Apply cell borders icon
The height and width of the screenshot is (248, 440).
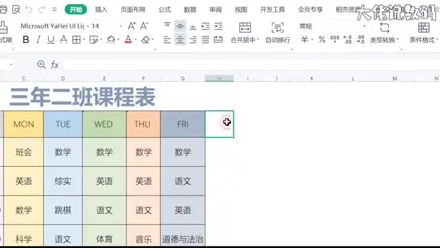76,40
